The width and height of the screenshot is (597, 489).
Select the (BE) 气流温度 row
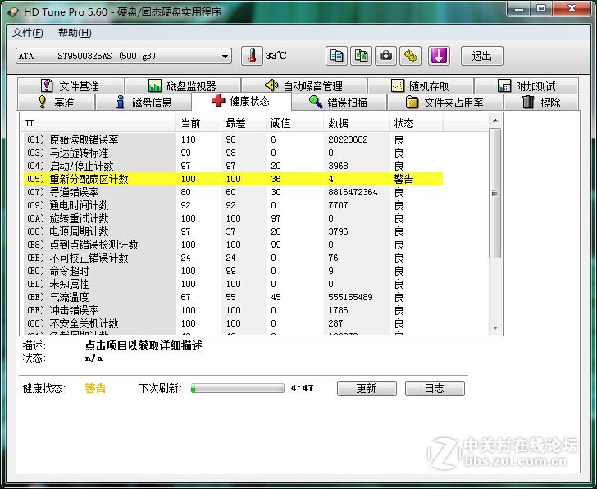pyautogui.click(x=233, y=298)
